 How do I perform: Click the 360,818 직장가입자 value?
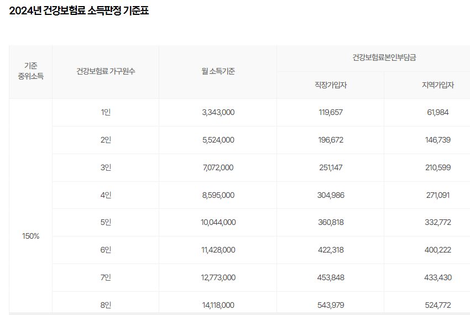[x=331, y=222]
